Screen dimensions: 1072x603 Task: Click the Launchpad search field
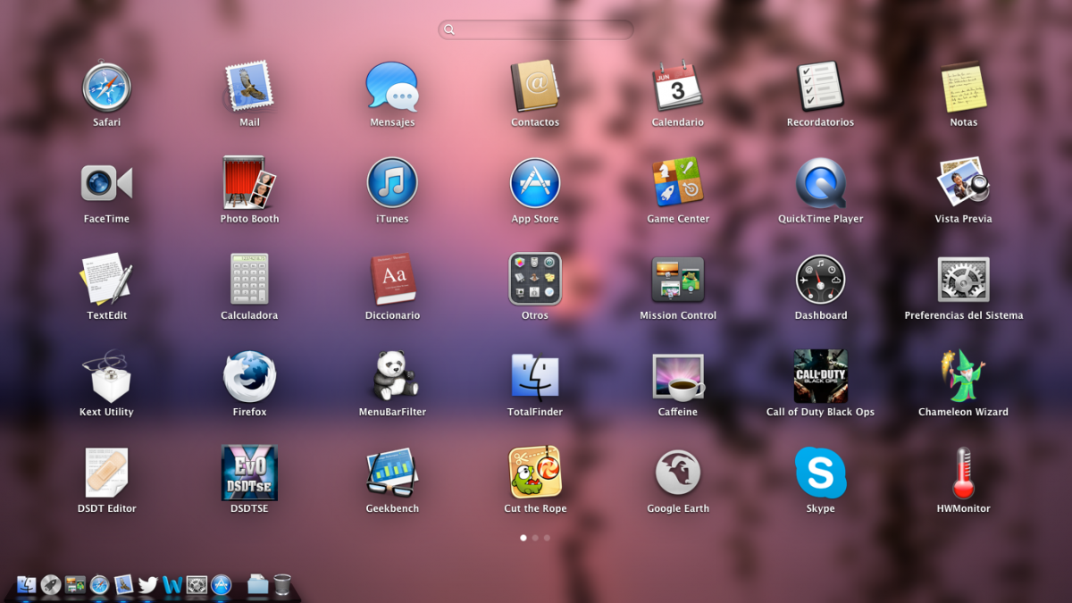(x=536, y=29)
